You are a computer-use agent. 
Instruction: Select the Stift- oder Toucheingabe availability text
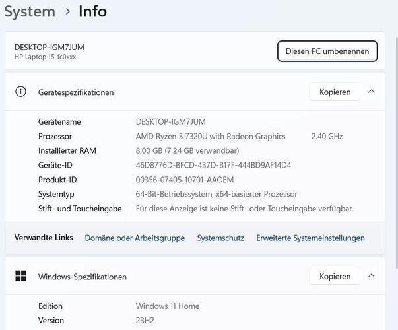tap(245, 209)
